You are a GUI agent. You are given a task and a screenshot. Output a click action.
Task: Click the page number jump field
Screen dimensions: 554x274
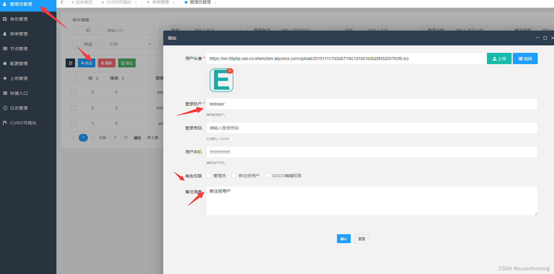(x=115, y=138)
